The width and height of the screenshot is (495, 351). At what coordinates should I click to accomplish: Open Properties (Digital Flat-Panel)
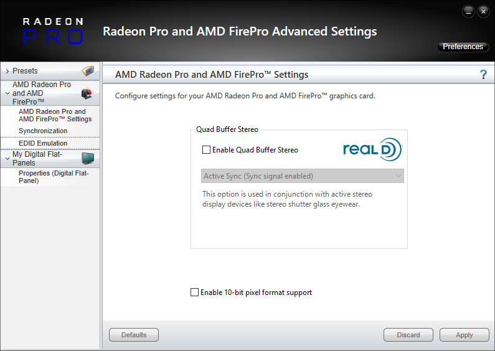pyautogui.click(x=54, y=177)
